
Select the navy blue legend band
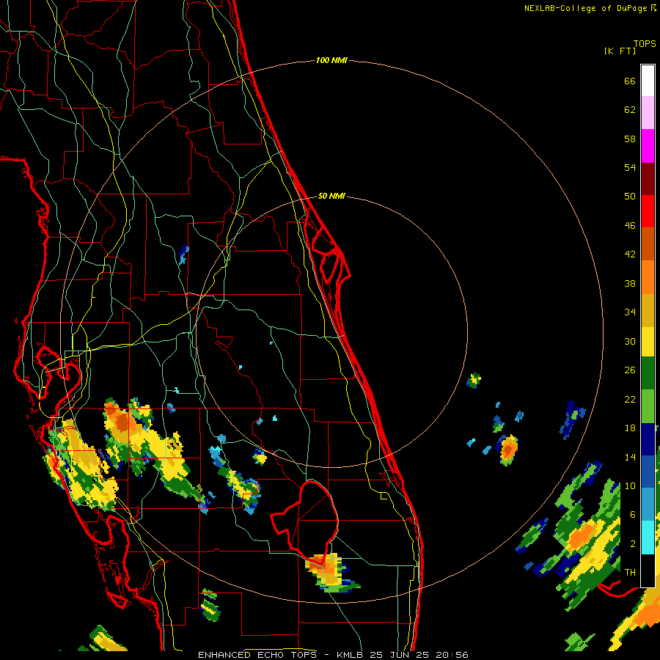[648, 439]
